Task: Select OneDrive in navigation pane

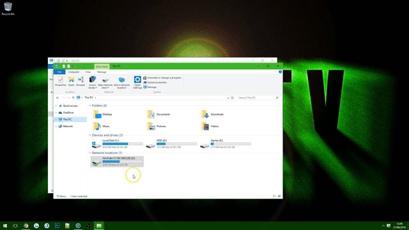Action: [68, 112]
